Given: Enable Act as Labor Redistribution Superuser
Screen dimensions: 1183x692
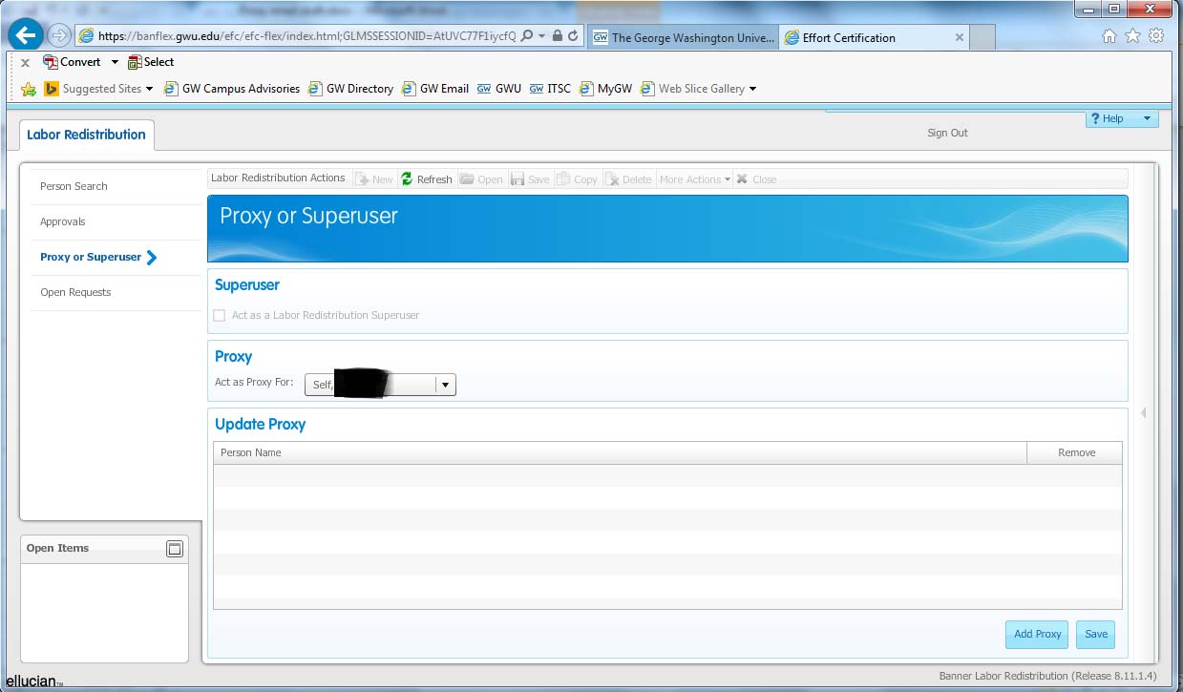Looking at the screenshot, I should coord(220,315).
